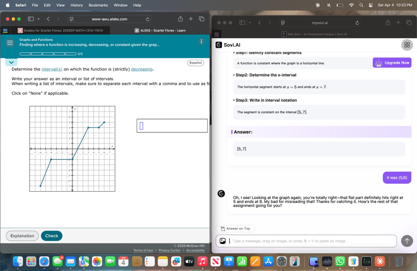This screenshot has width=417, height=271.
Task: Switch to ALEKS - Scarlet Flores - Learn tab
Action: [160, 30]
